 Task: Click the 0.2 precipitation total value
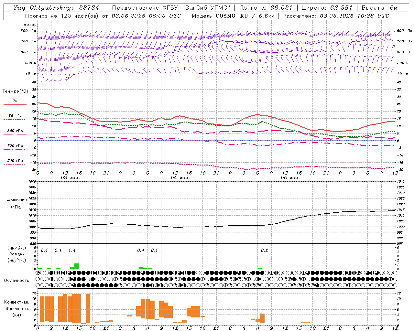point(265,251)
